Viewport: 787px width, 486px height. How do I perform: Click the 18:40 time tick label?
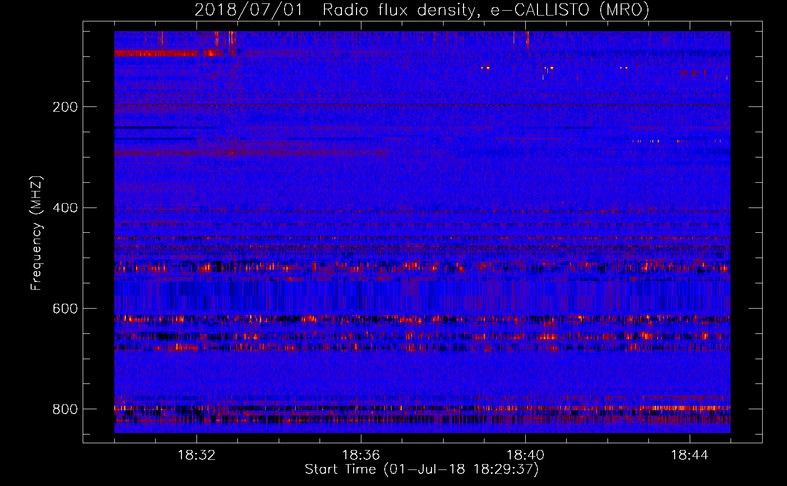click(x=525, y=455)
